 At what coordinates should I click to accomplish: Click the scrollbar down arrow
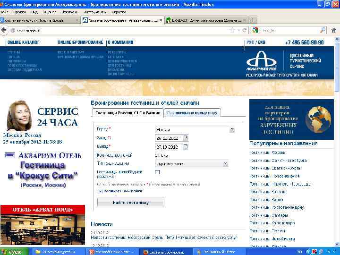click(x=337, y=244)
